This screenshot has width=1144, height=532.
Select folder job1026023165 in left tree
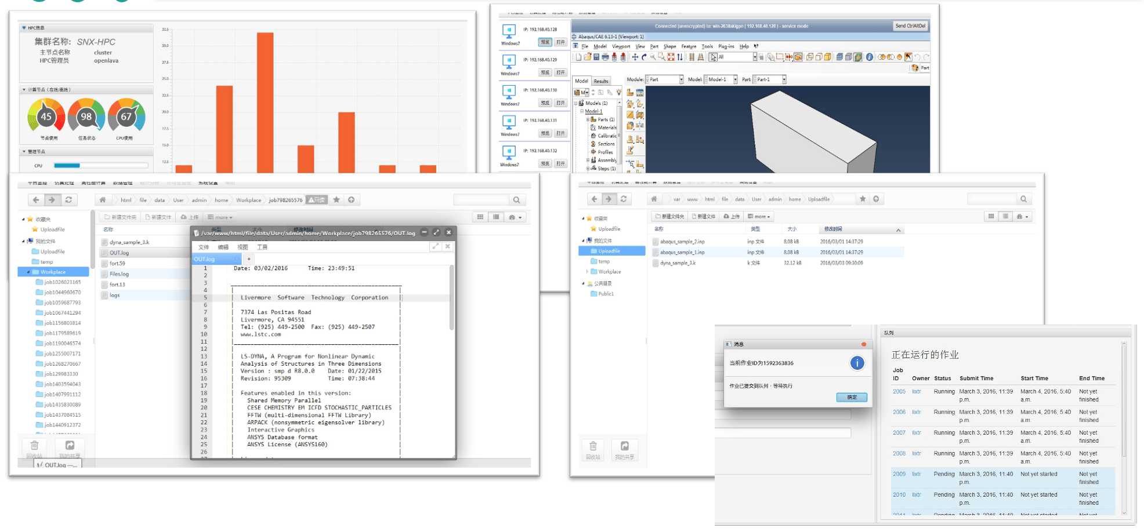[x=63, y=282]
